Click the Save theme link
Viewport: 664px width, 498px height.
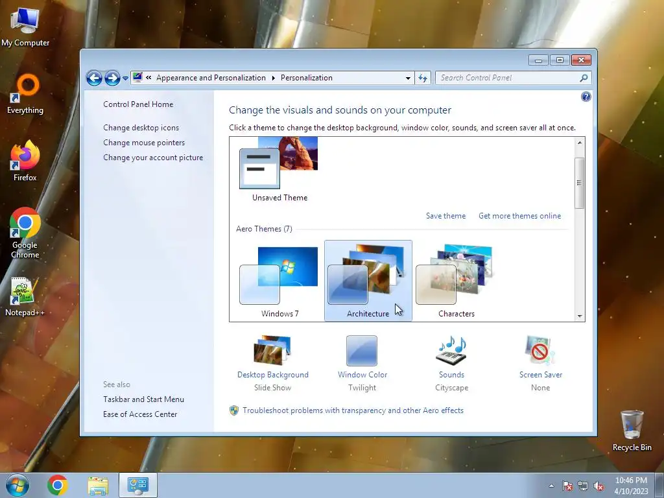click(x=445, y=216)
